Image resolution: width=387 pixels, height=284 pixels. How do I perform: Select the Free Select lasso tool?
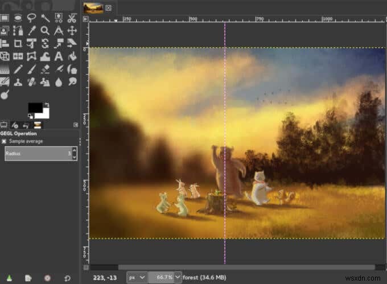31,18
